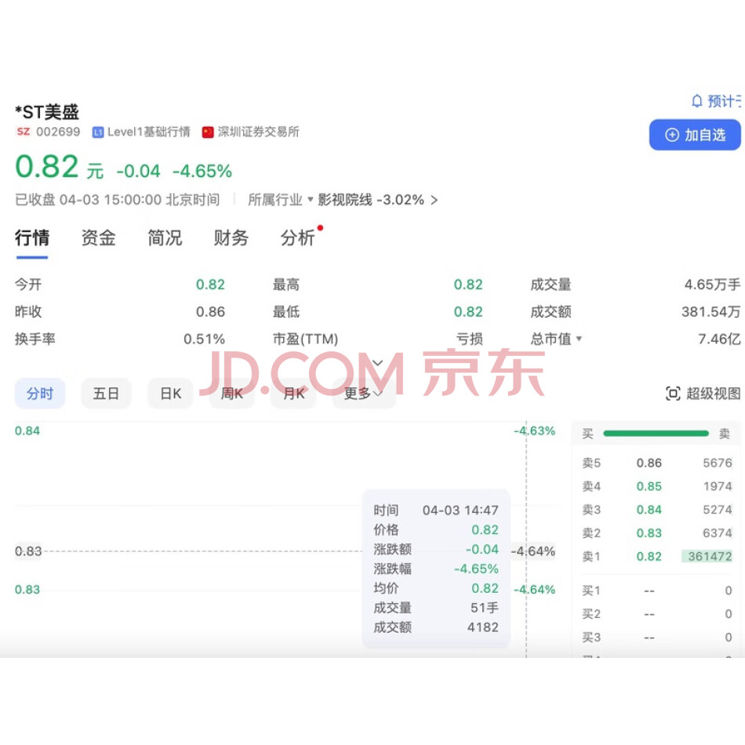This screenshot has height=745, width=745.
Task: Click the 0.84 chart axis label
Action: [27, 431]
